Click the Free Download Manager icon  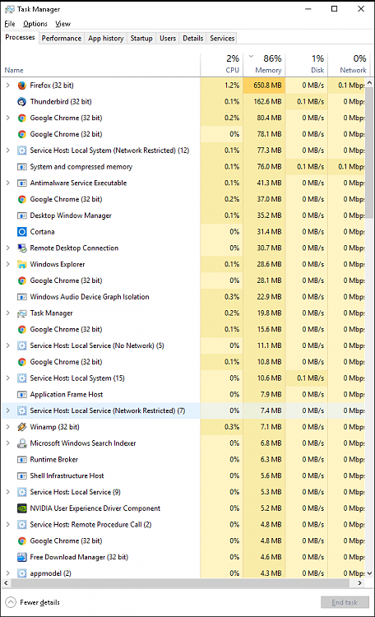[22, 557]
